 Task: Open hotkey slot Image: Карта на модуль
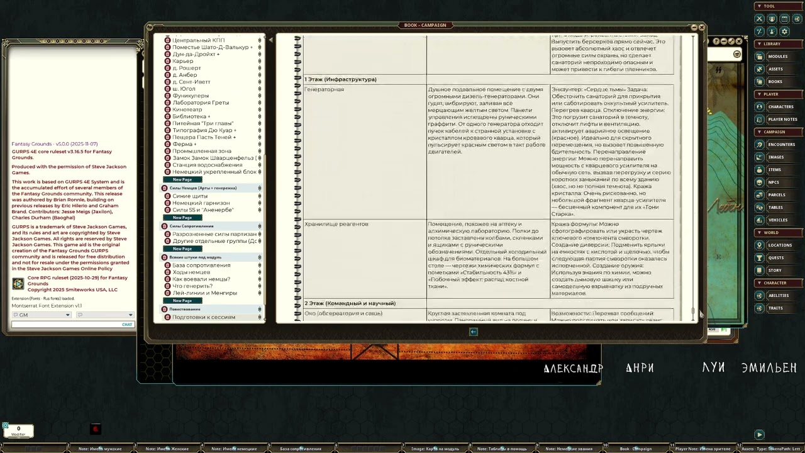[x=435, y=449]
